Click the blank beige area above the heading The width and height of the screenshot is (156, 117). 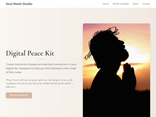coord(40,30)
